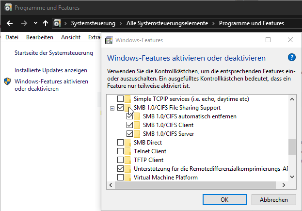Confirm changes with OK button
Image resolution: width=302 pixels, height=211 pixels.
point(224,200)
